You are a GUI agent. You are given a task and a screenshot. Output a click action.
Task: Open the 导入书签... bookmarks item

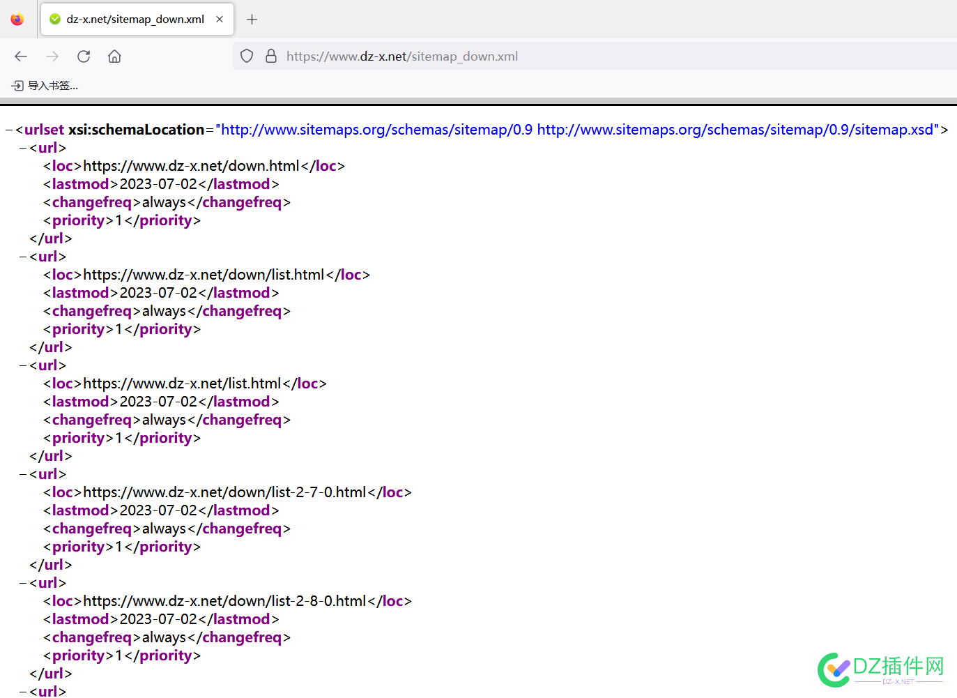point(45,86)
